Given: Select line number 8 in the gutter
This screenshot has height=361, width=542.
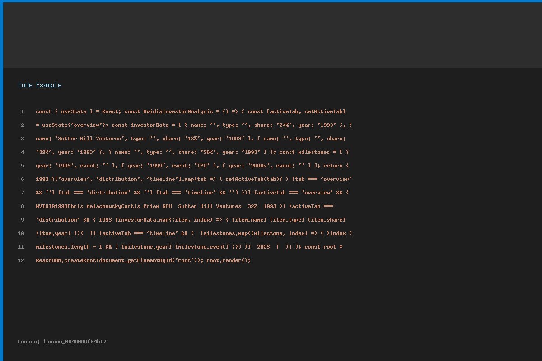Looking at the screenshot, I should pos(22,206).
